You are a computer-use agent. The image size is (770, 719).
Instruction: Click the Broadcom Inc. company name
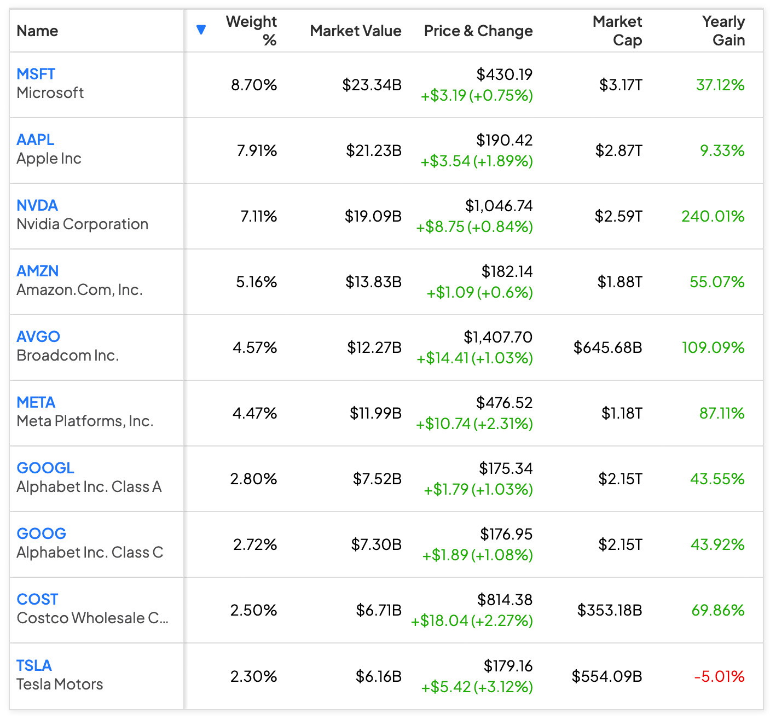click(x=68, y=355)
